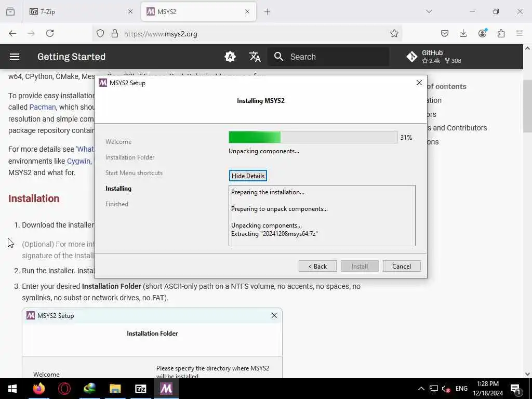Click the page vertical scrollbar thumb
Image resolution: width=532 pixels, height=399 pixels.
click(x=527, y=106)
